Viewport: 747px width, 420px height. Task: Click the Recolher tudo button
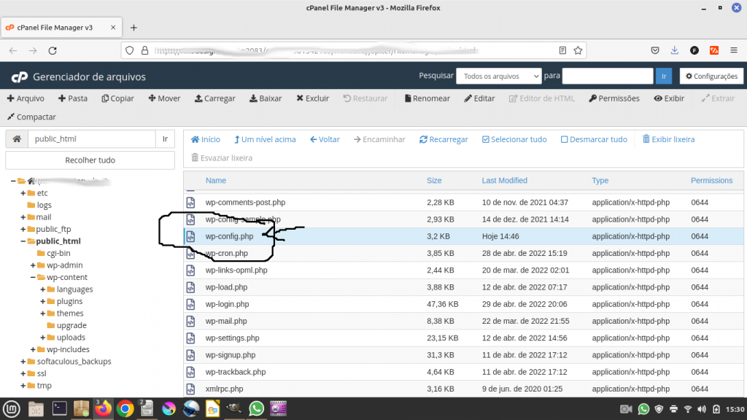(x=90, y=160)
